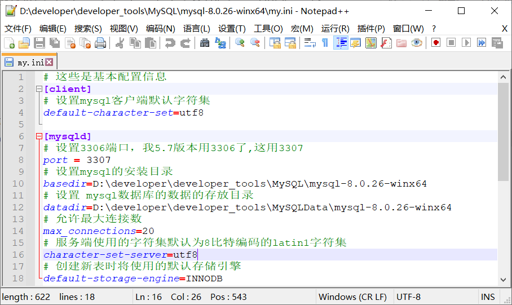Open the 插件(P) plugins menu
Screen dimensions: 512x305
click(x=371, y=29)
